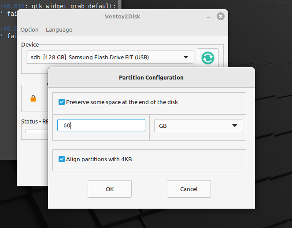The image size is (292, 228).
Task: Click the Ventoy2Disk status progress bar
Action: (37, 131)
